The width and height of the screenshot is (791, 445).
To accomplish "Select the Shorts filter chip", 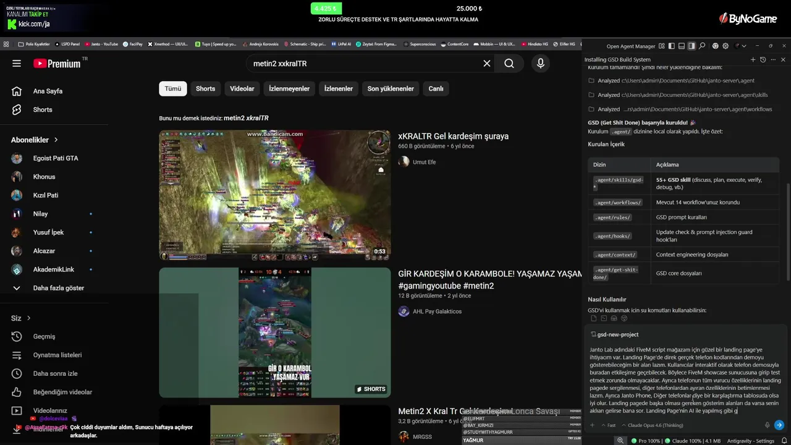I will 205,88.
